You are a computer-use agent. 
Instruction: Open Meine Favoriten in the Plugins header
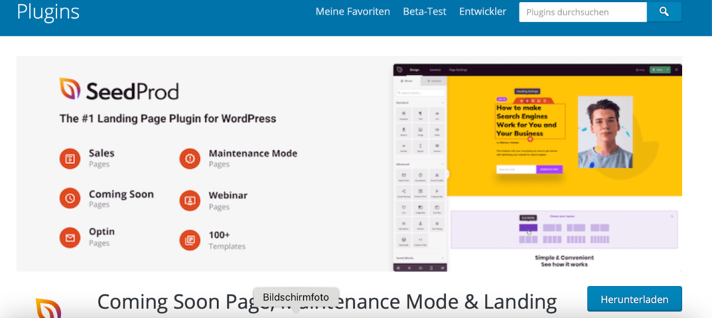pyautogui.click(x=353, y=12)
